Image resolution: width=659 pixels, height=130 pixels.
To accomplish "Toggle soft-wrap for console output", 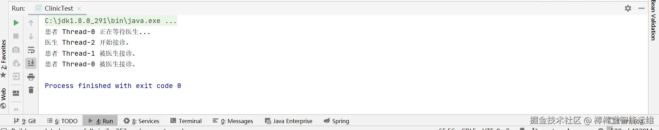I will (x=31, y=50).
